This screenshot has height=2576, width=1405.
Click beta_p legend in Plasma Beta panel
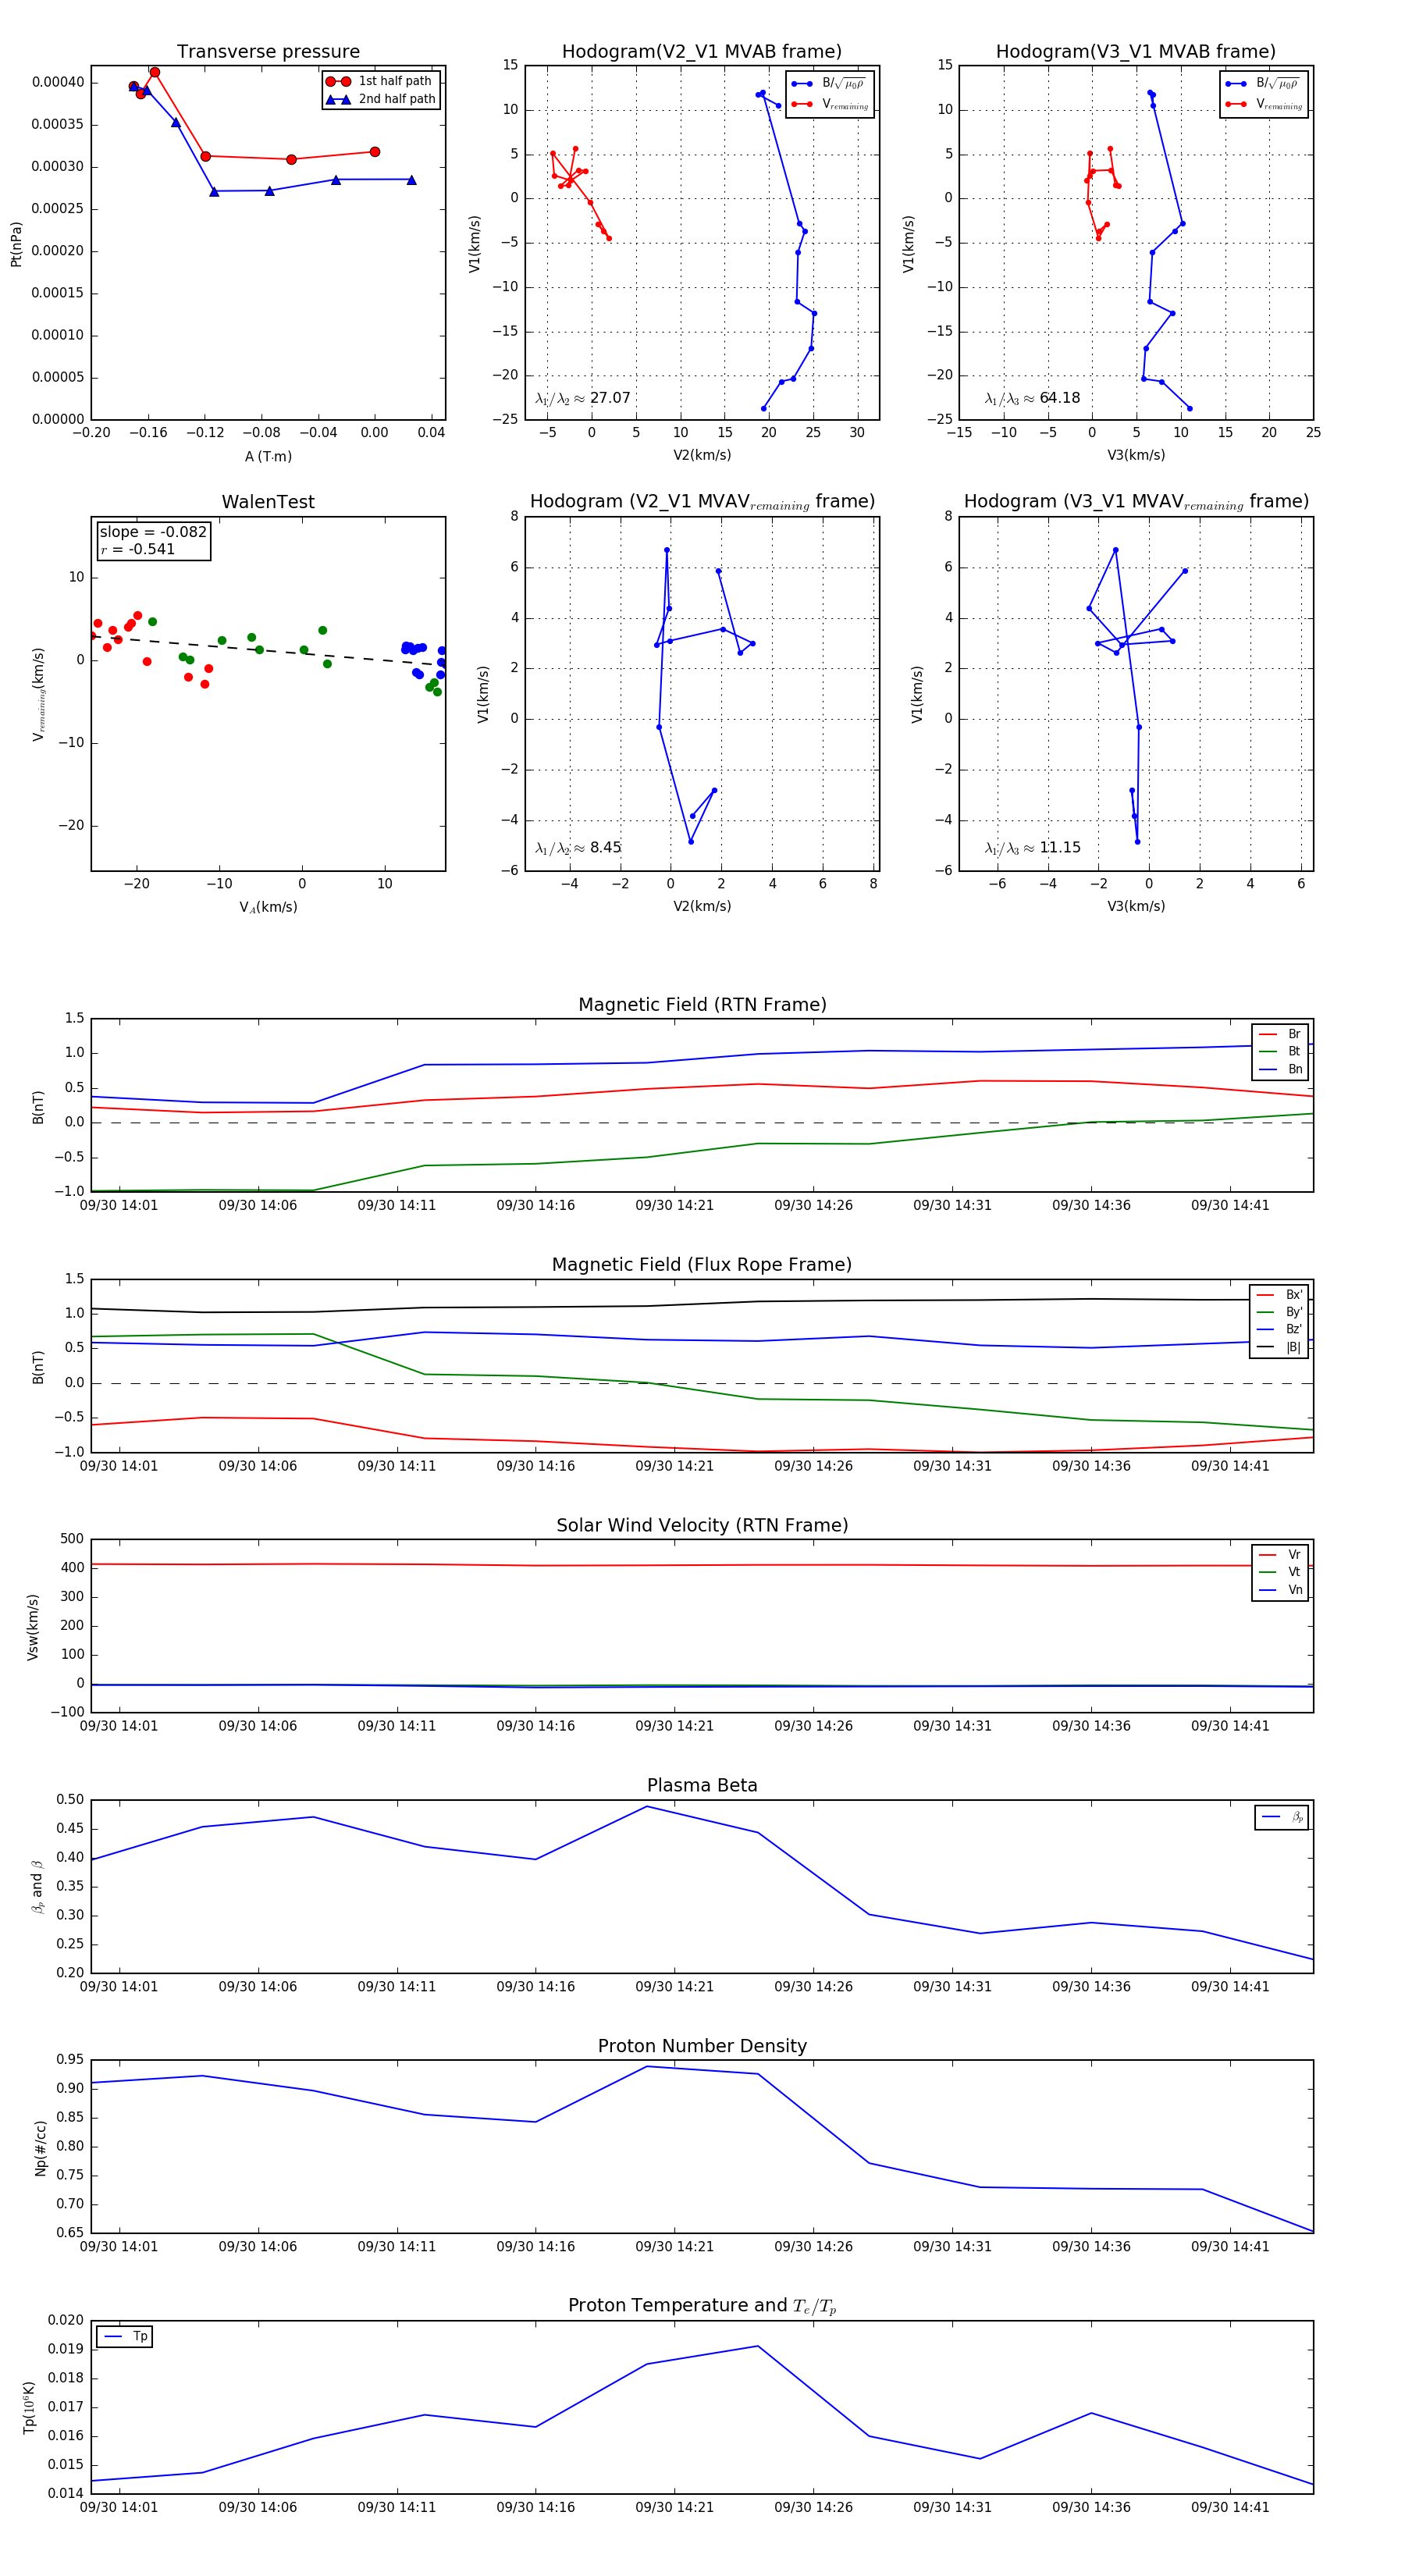pyautogui.click(x=1282, y=1817)
